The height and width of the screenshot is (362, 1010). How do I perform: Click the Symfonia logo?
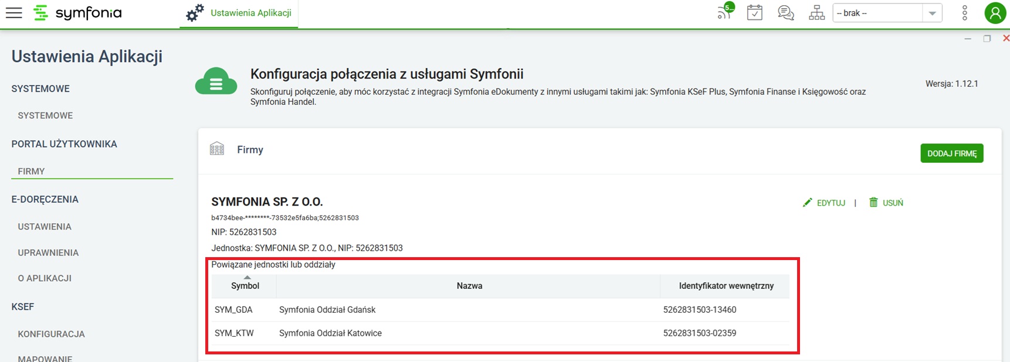77,13
